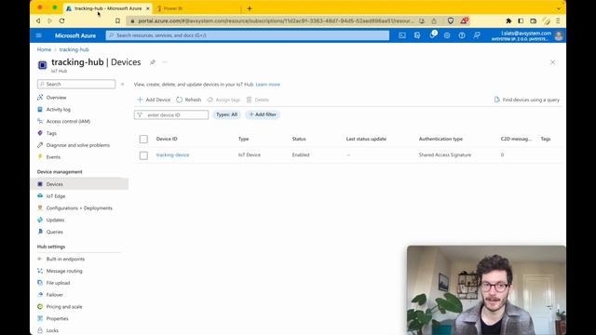This screenshot has width=596, height=335.
Task: Open the Feedback icon in top bar
Action: [477, 35]
